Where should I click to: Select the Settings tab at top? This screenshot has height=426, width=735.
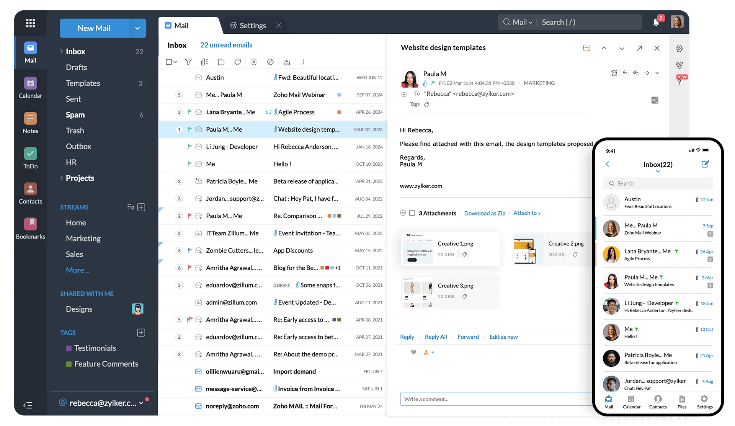click(x=248, y=25)
